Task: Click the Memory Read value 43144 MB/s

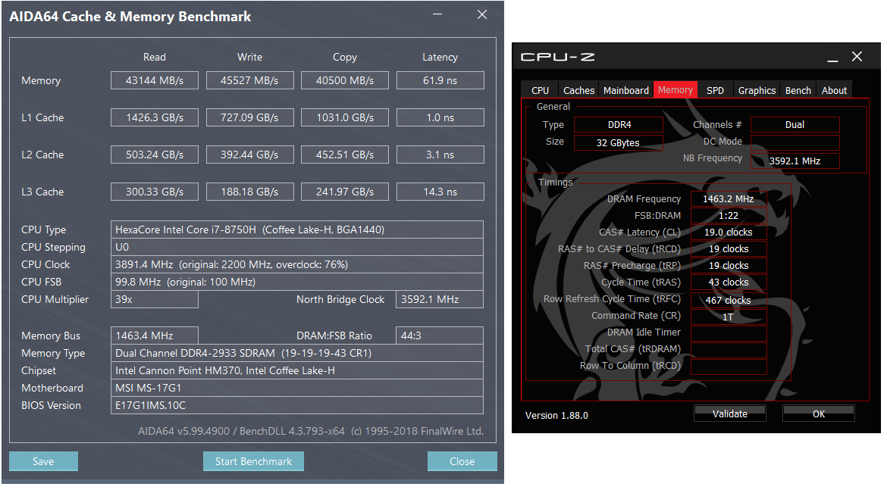Action: click(x=155, y=80)
